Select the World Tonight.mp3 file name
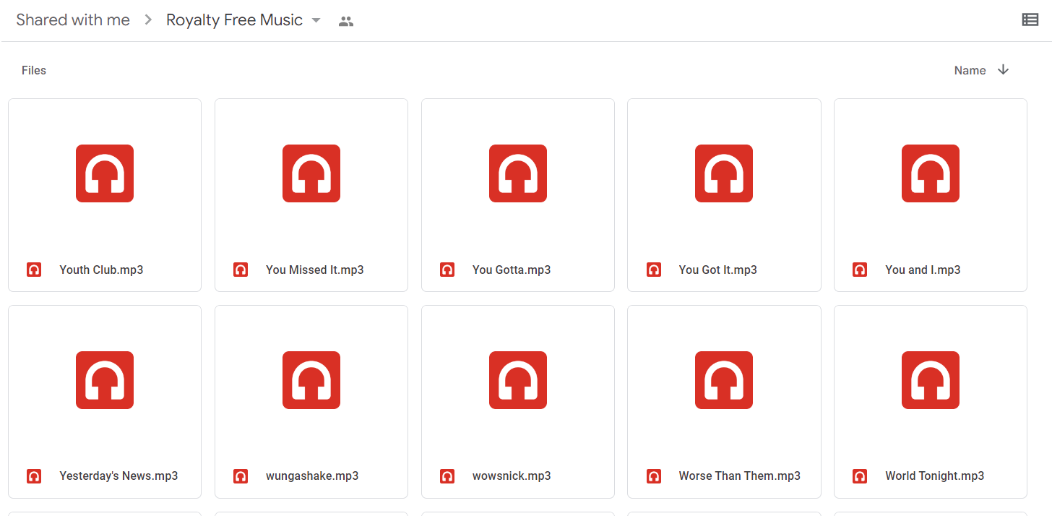Screen dimensions: 1052x516 [935, 476]
